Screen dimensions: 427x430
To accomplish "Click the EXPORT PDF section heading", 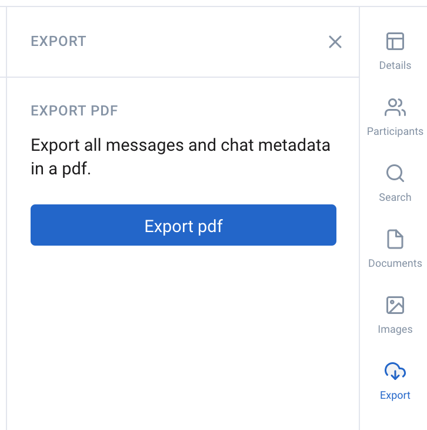I will (x=74, y=111).
